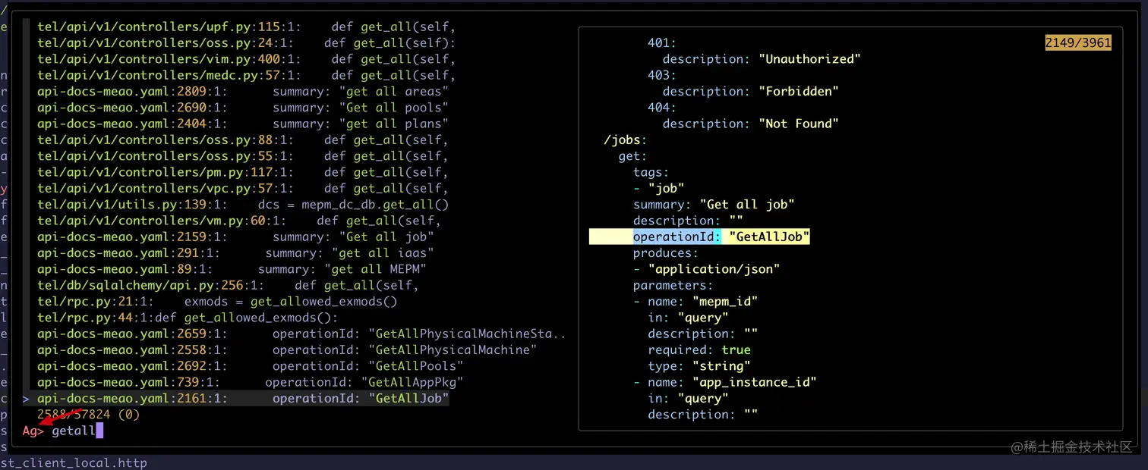Select result medc.py:57 def get_all

(x=246, y=75)
